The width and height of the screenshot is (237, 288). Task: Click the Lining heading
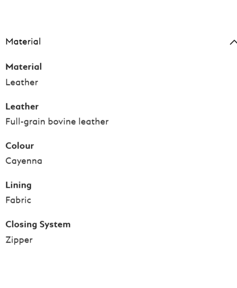(x=18, y=185)
